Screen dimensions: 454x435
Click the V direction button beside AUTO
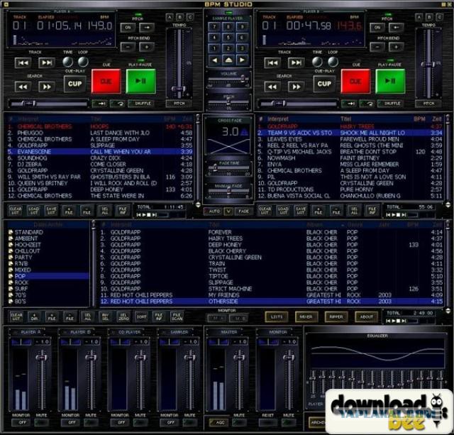[x=228, y=211]
